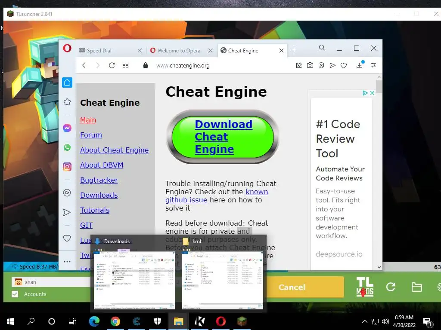Open Instagram in Opera sidebar
Viewport: 441px width, 330px height.
67,167
